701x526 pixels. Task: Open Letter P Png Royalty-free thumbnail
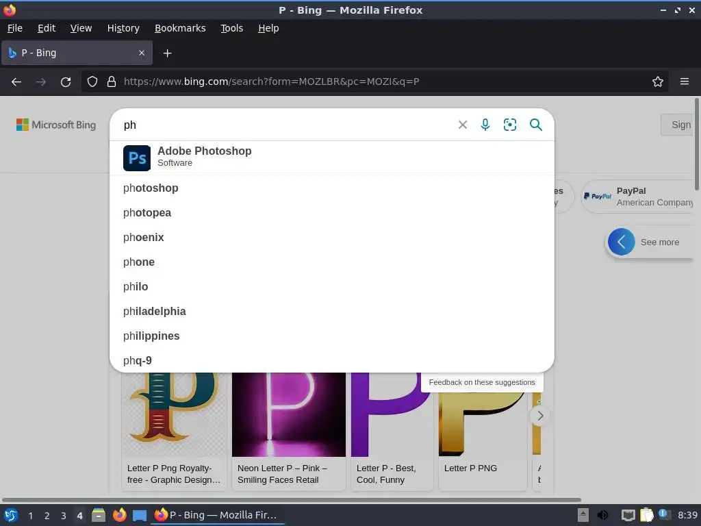pos(175,431)
